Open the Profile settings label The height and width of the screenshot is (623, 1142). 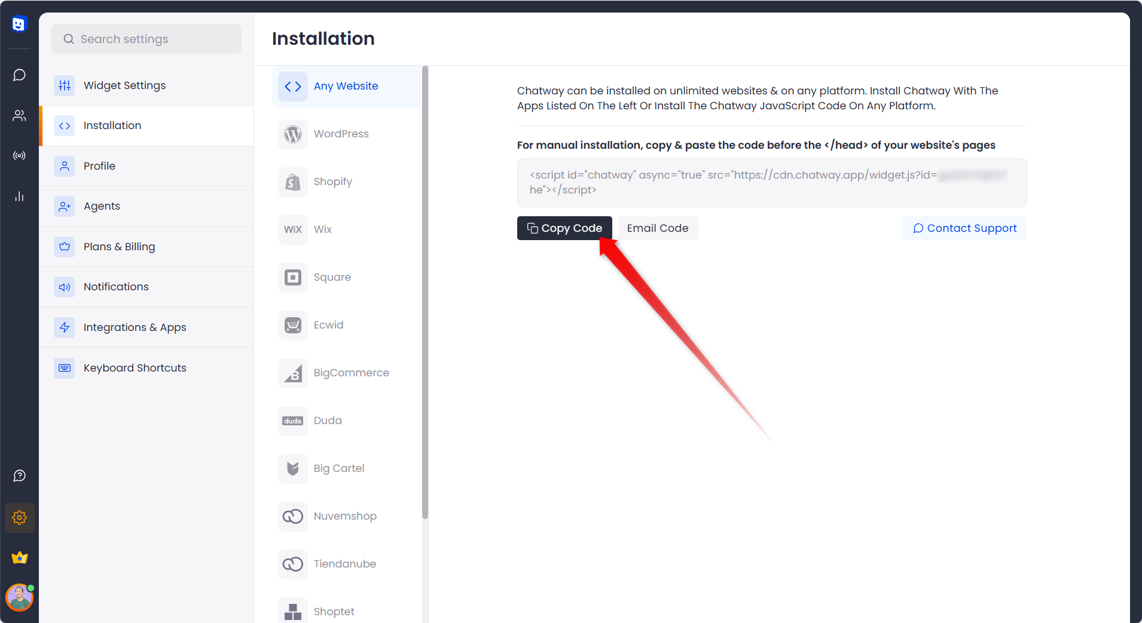pos(99,166)
